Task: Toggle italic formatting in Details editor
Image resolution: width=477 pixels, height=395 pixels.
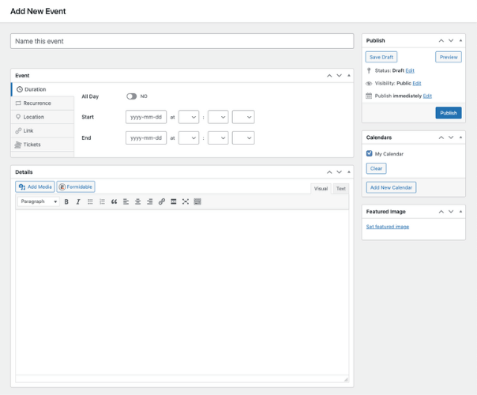Action: [x=78, y=201]
